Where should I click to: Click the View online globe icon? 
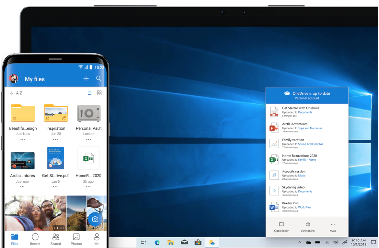[x=307, y=225]
